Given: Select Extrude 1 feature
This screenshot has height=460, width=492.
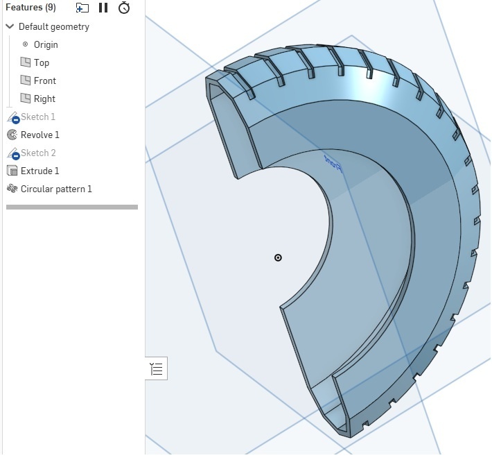Looking at the screenshot, I should tap(40, 171).
